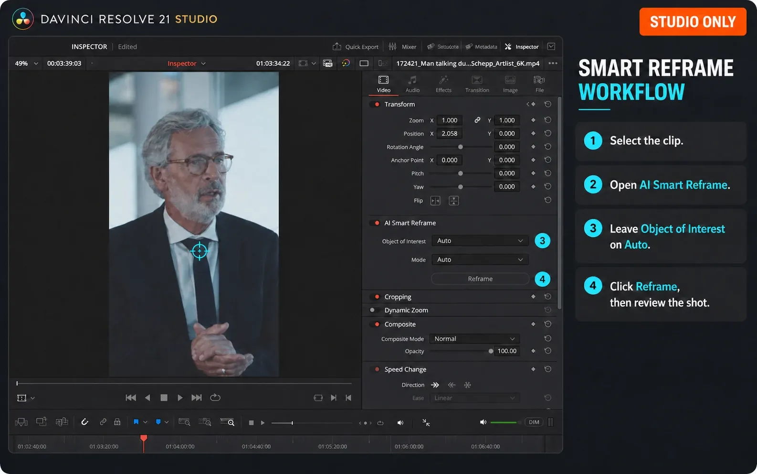The width and height of the screenshot is (757, 474).
Task: Add keyframe for Position parameter
Action: pos(533,133)
